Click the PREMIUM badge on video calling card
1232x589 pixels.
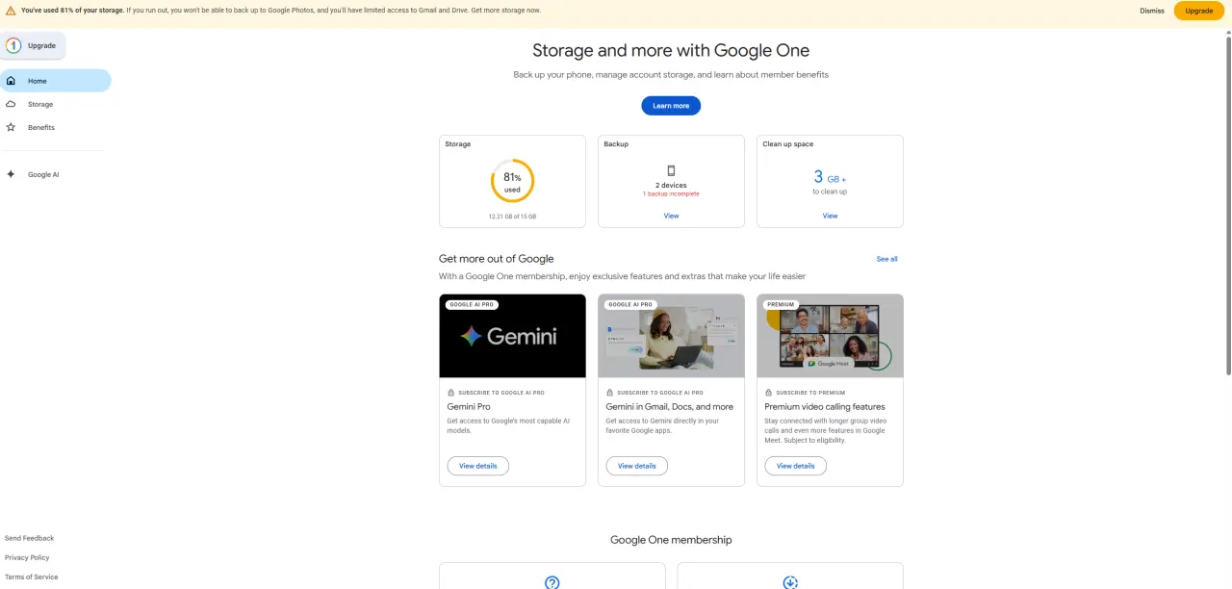781,304
